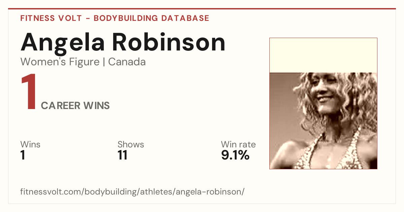Click the Women's Figure division text

click(60, 62)
